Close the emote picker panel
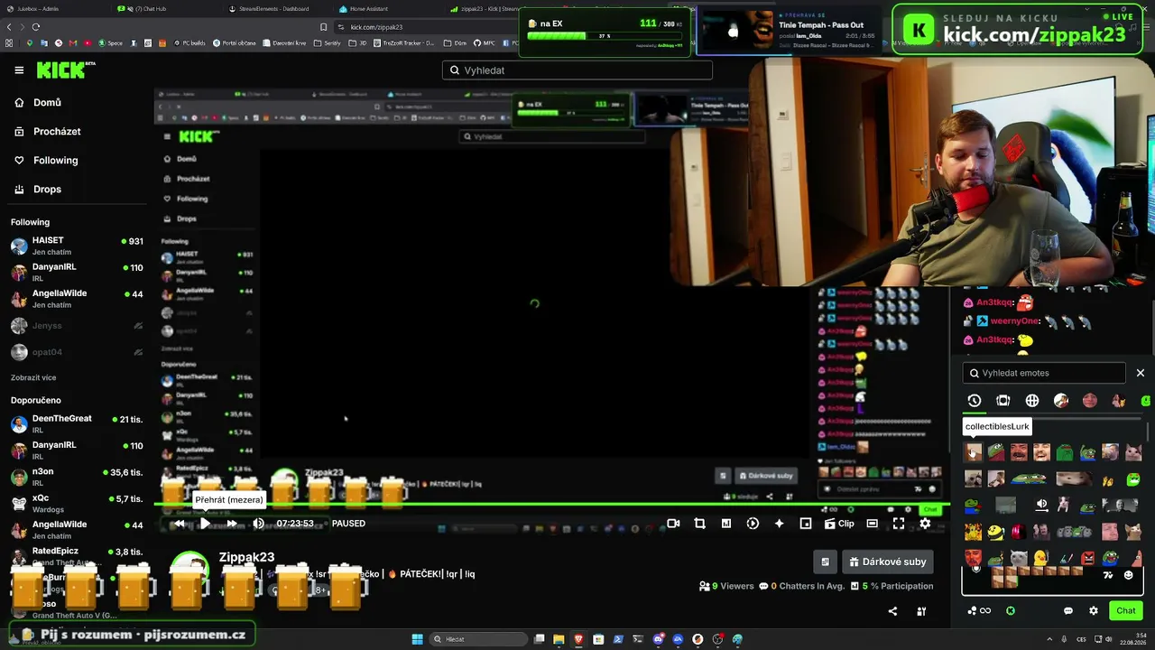 pos(1141,373)
